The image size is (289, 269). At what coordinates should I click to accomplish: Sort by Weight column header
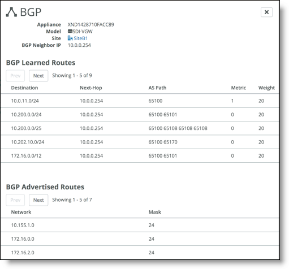(x=266, y=88)
